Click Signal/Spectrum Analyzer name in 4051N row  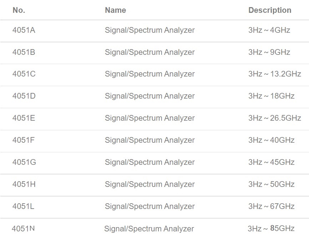click(x=149, y=229)
